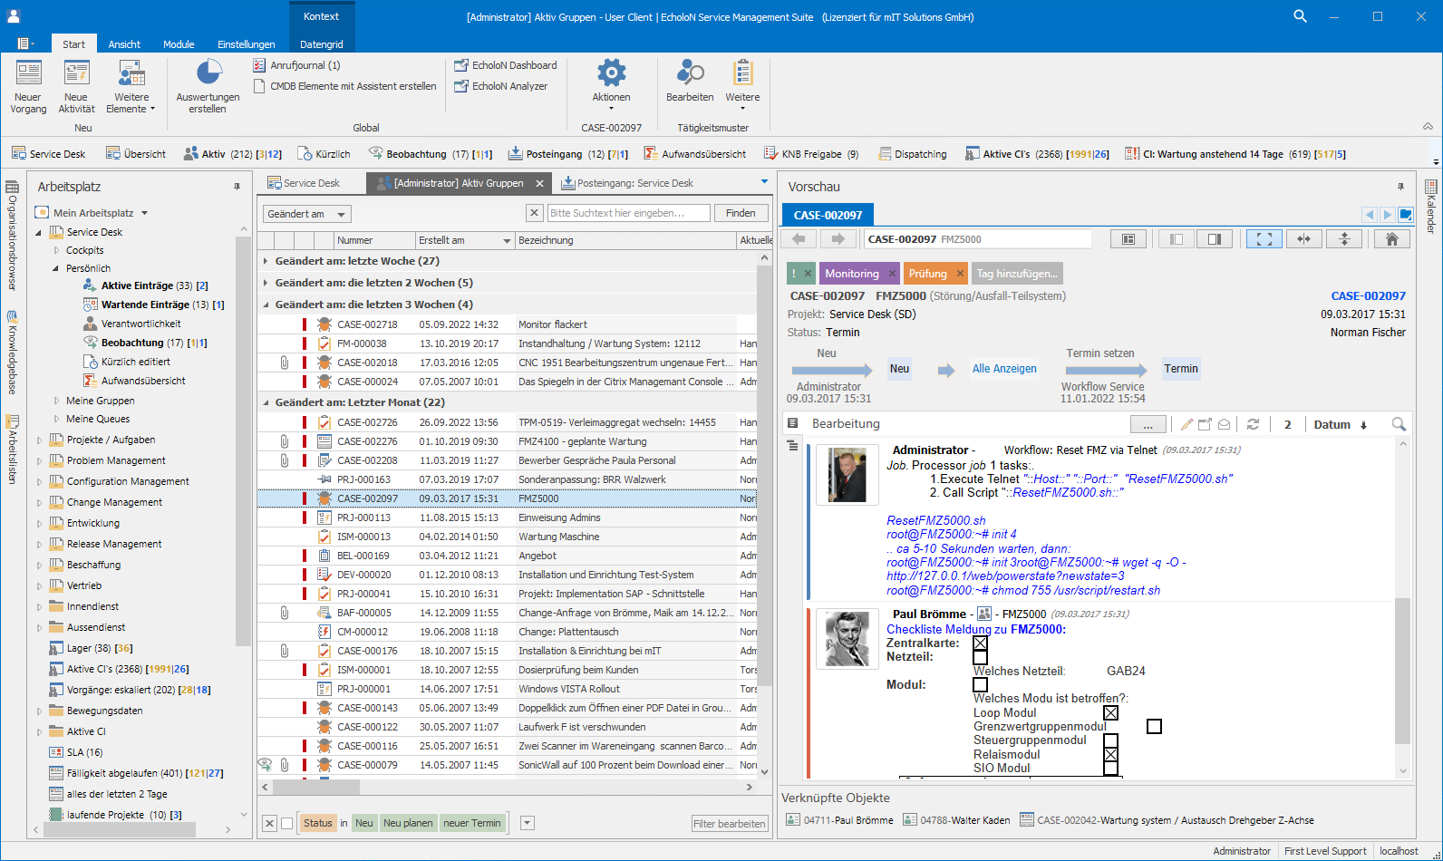Image resolution: width=1443 pixels, height=861 pixels.
Task: Click the Termin workflow button
Action: pos(1181,369)
